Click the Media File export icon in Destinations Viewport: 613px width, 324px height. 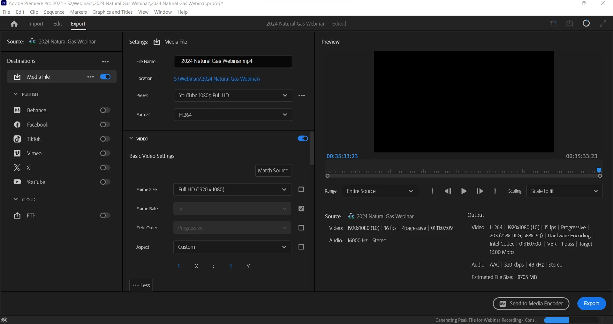(17, 77)
